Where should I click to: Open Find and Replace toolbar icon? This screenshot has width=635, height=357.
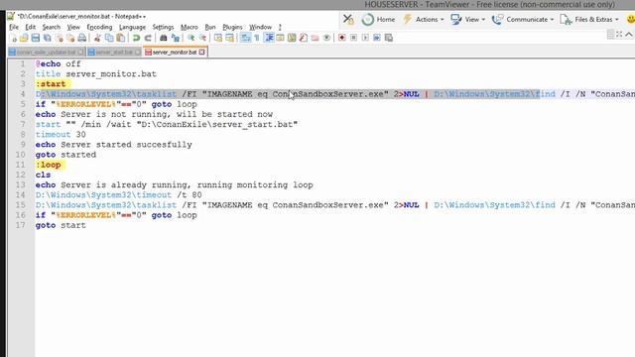[x=176, y=38]
